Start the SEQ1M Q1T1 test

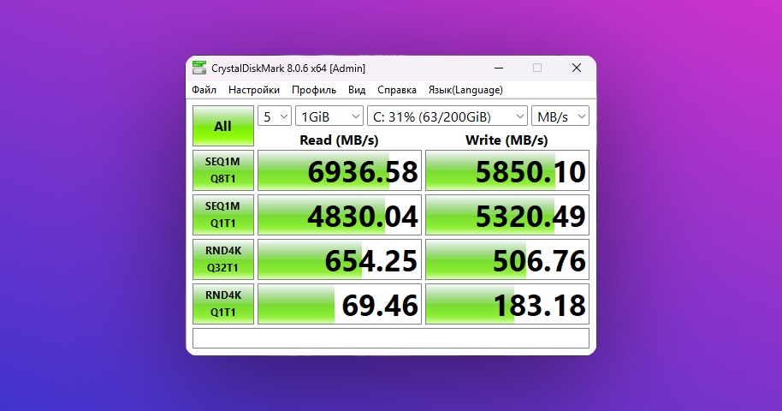tap(223, 215)
